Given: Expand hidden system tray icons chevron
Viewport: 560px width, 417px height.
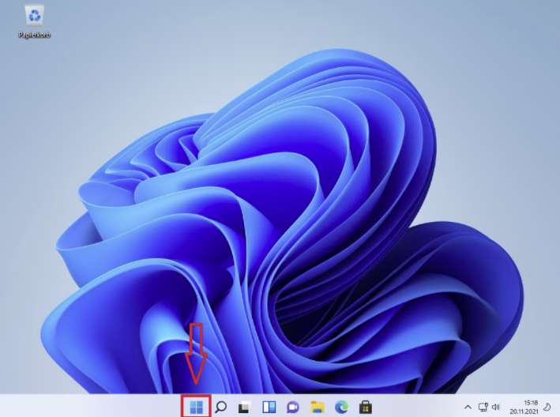Looking at the screenshot, I should coord(468,407).
